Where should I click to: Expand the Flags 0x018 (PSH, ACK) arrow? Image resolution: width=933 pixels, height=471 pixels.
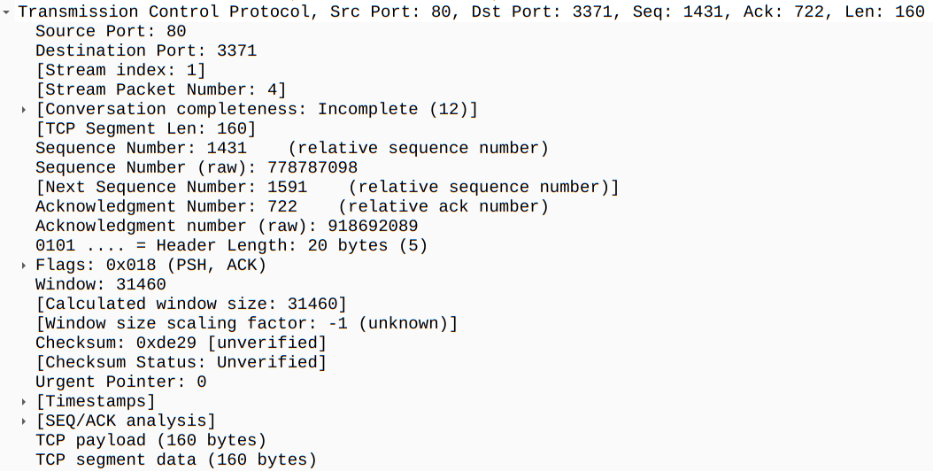tap(24, 265)
